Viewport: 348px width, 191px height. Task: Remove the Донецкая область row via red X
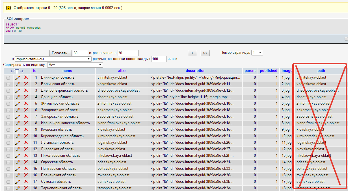coord(26,97)
